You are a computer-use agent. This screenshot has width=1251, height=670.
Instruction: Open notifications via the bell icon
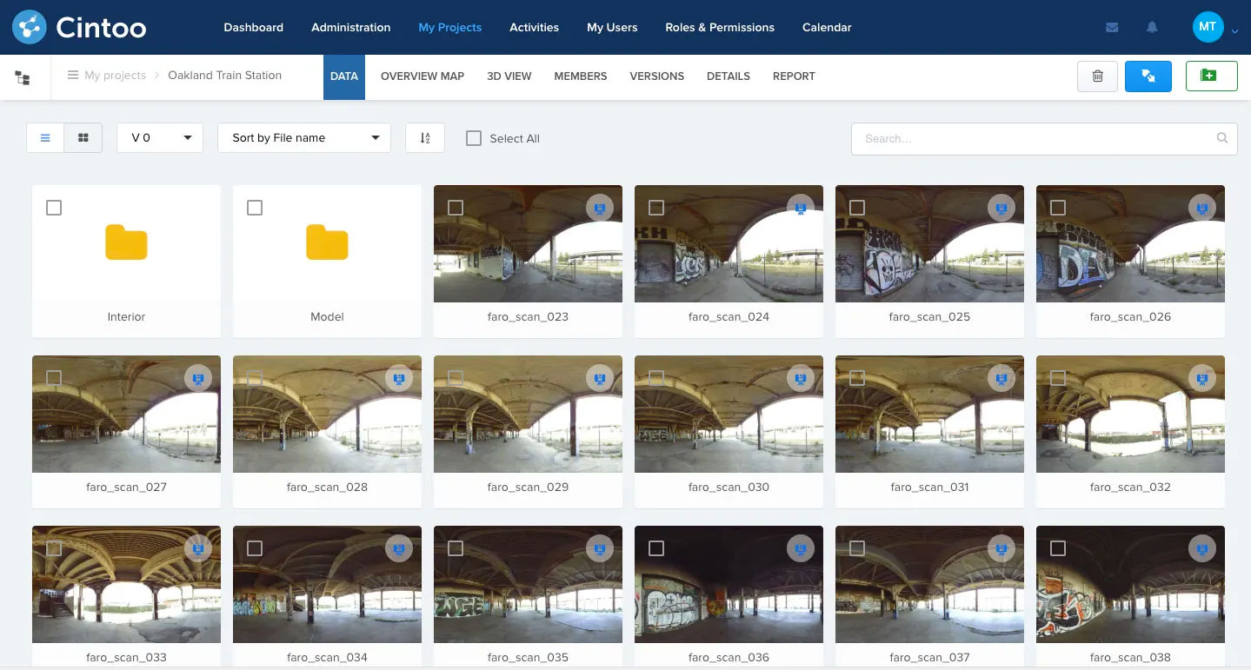click(1151, 27)
